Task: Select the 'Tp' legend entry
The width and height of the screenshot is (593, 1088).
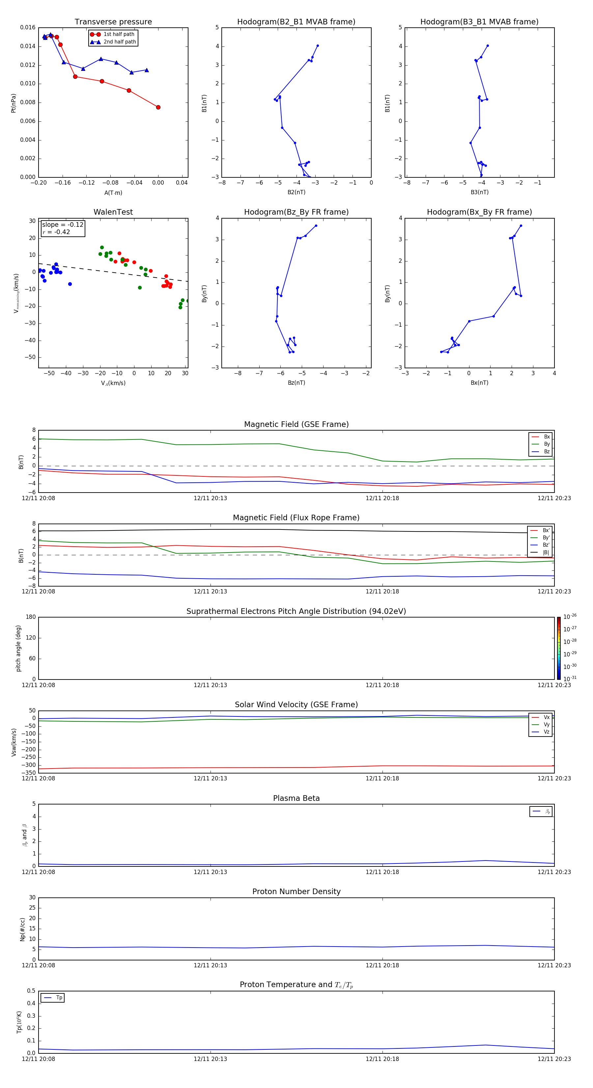Action: 53,998
